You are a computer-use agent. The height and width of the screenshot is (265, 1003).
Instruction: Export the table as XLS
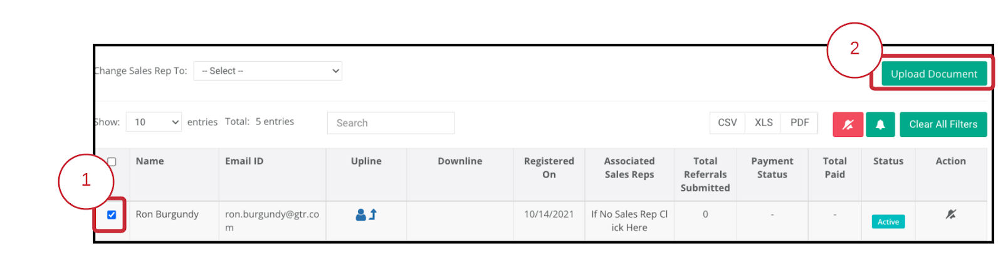coord(764,122)
